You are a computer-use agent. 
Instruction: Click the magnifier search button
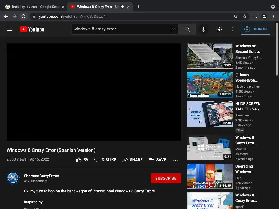(187, 29)
